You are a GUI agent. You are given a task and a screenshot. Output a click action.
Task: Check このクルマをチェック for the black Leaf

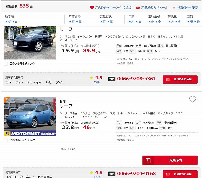pyautogui.click(x=6, y=64)
